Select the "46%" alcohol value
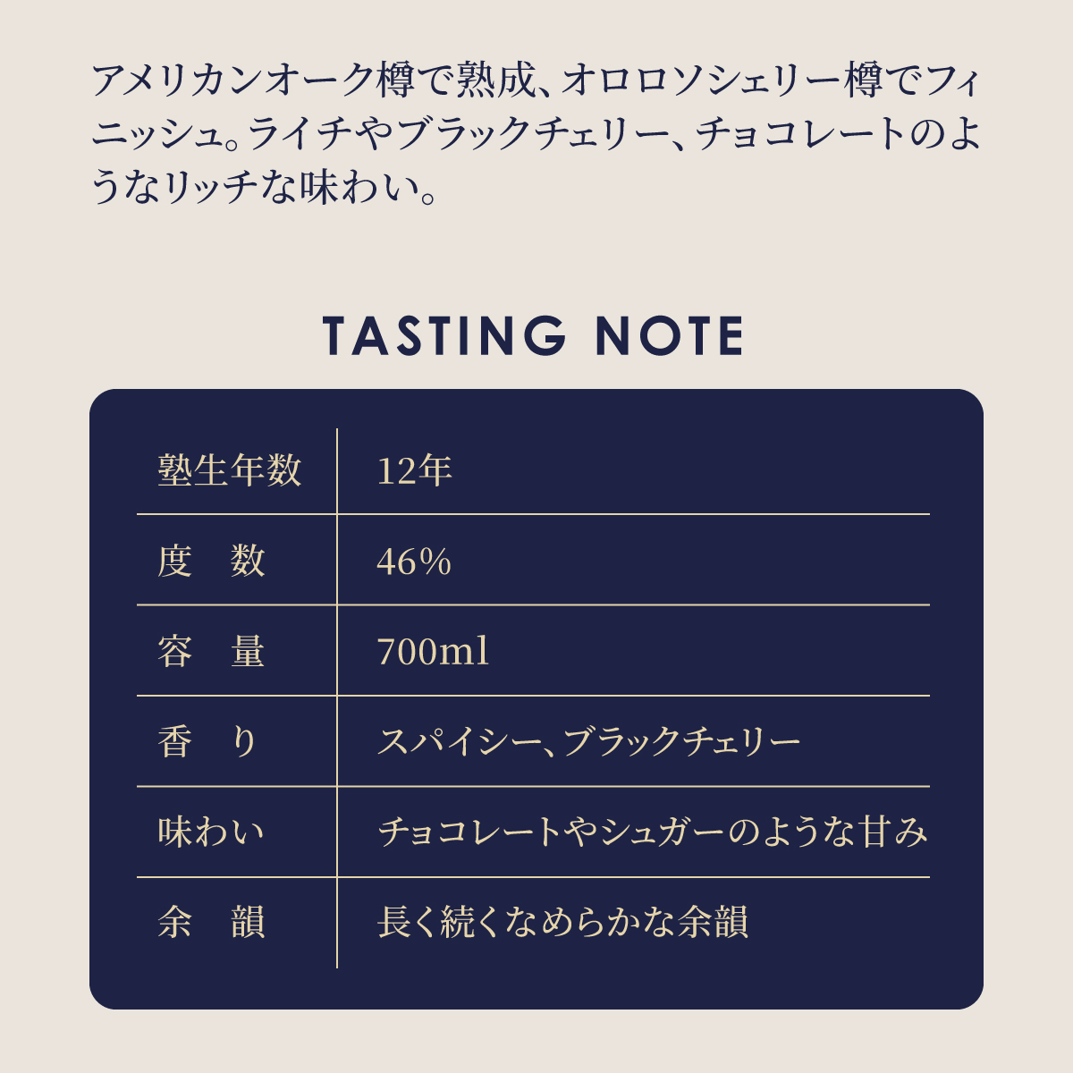This screenshot has width=1073, height=1073. point(414,562)
